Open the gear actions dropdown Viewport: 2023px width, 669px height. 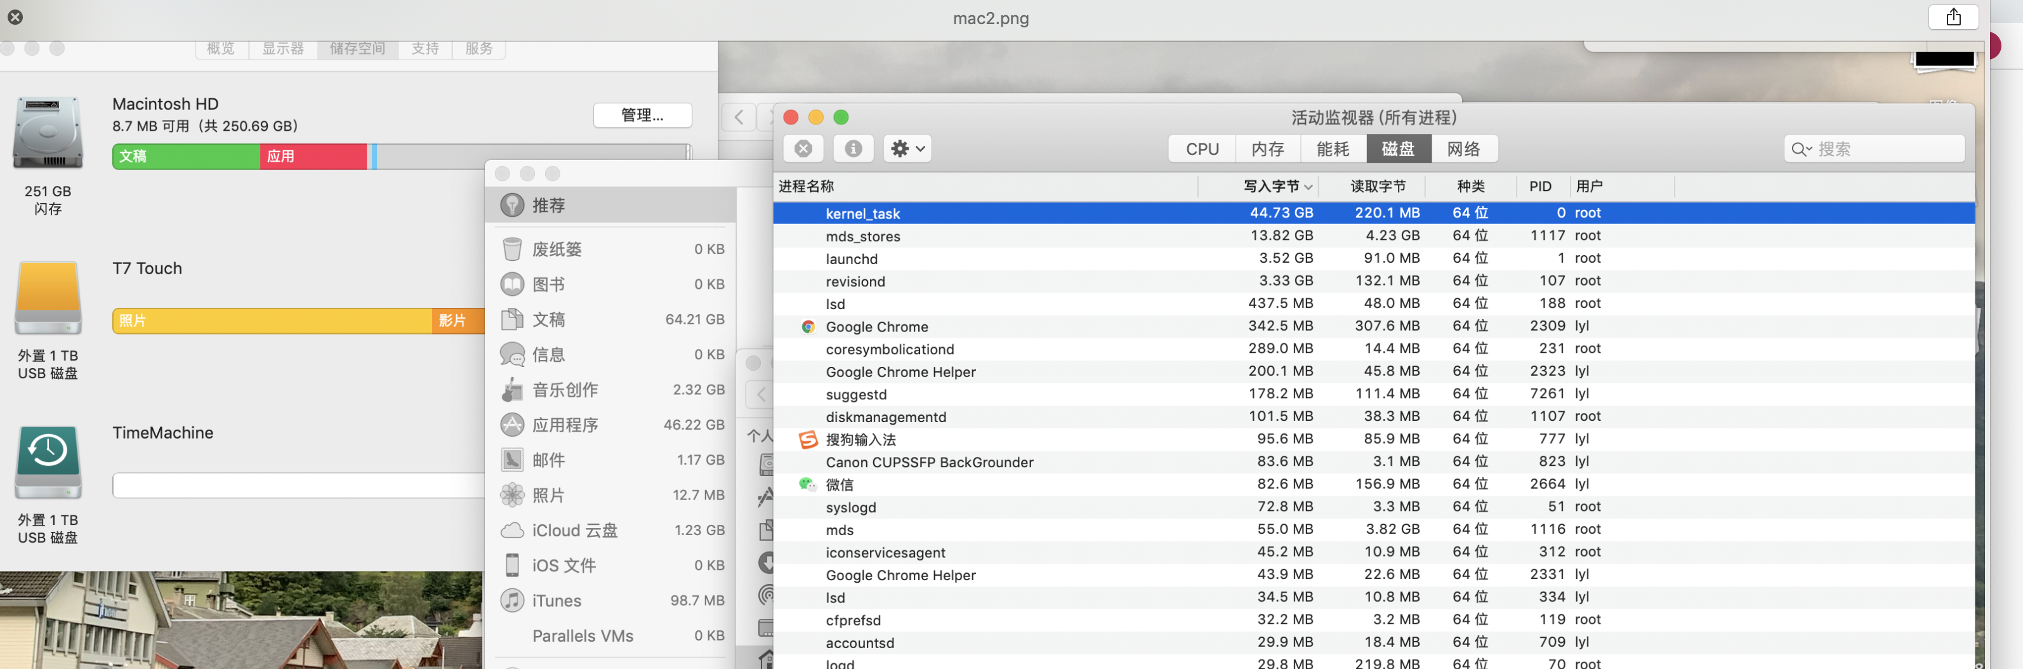(907, 149)
